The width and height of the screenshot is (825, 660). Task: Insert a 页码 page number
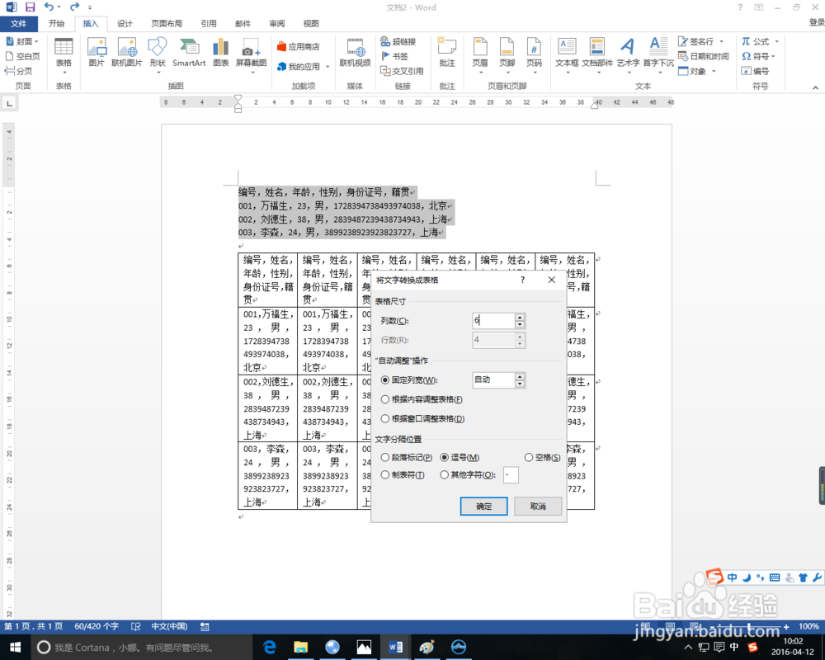(x=534, y=54)
